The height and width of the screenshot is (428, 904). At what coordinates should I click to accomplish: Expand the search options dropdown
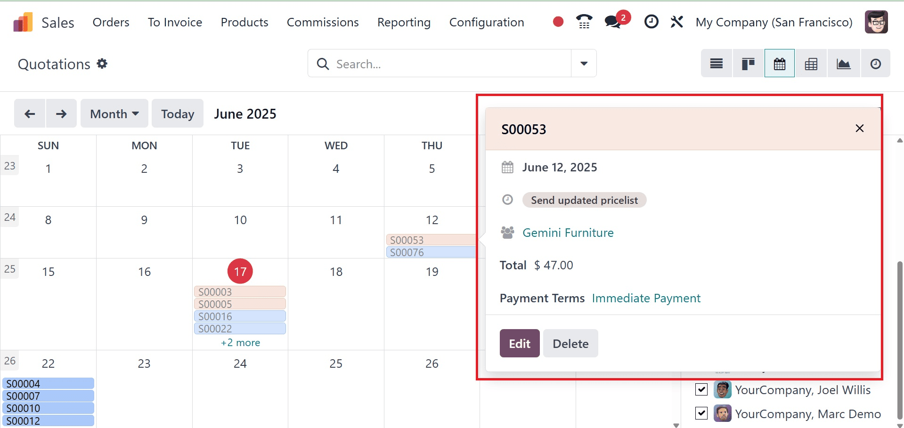coord(584,64)
